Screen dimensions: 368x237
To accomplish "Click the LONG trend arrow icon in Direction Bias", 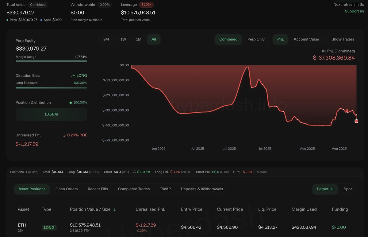I will [73, 76].
